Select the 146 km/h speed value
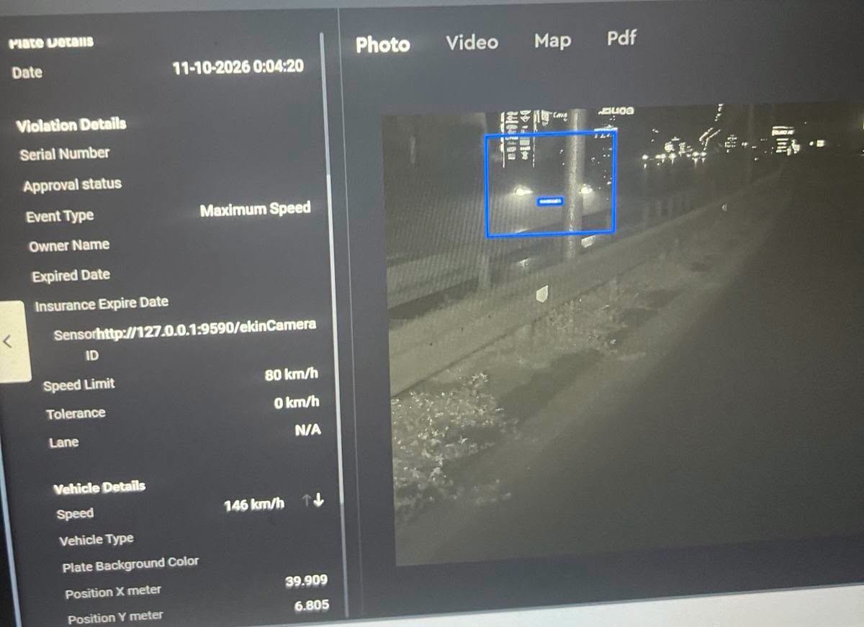The image size is (864, 627). coord(253,505)
